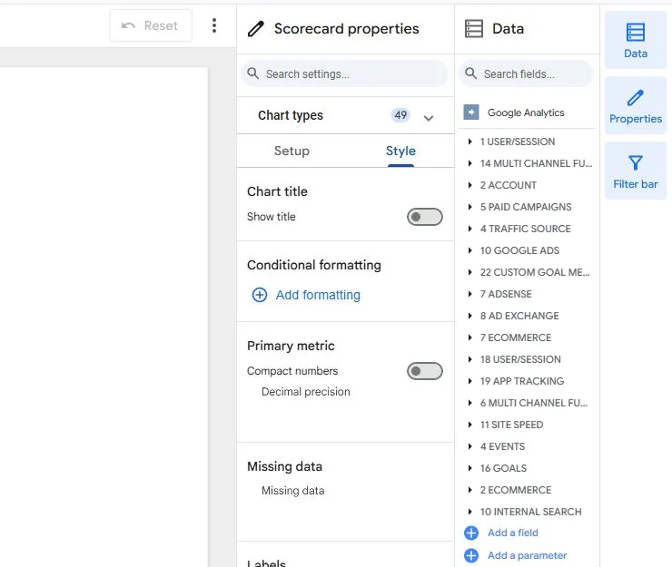Enable the Compact numbers switch
This screenshot has height=567, width=672.
(x=425, y=371)
